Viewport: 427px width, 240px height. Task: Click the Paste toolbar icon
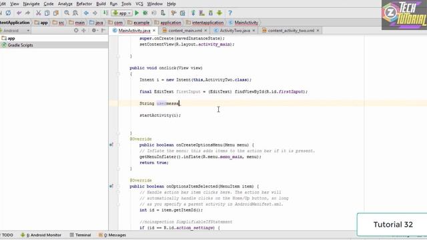[56, 13]
